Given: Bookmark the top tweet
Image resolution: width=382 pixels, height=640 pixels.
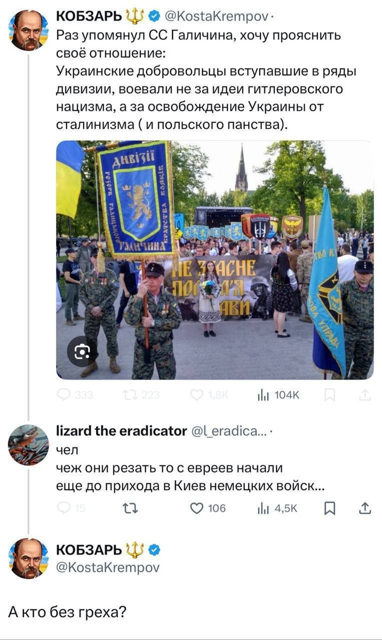Looking at the screenshot, I should [330, 395].
